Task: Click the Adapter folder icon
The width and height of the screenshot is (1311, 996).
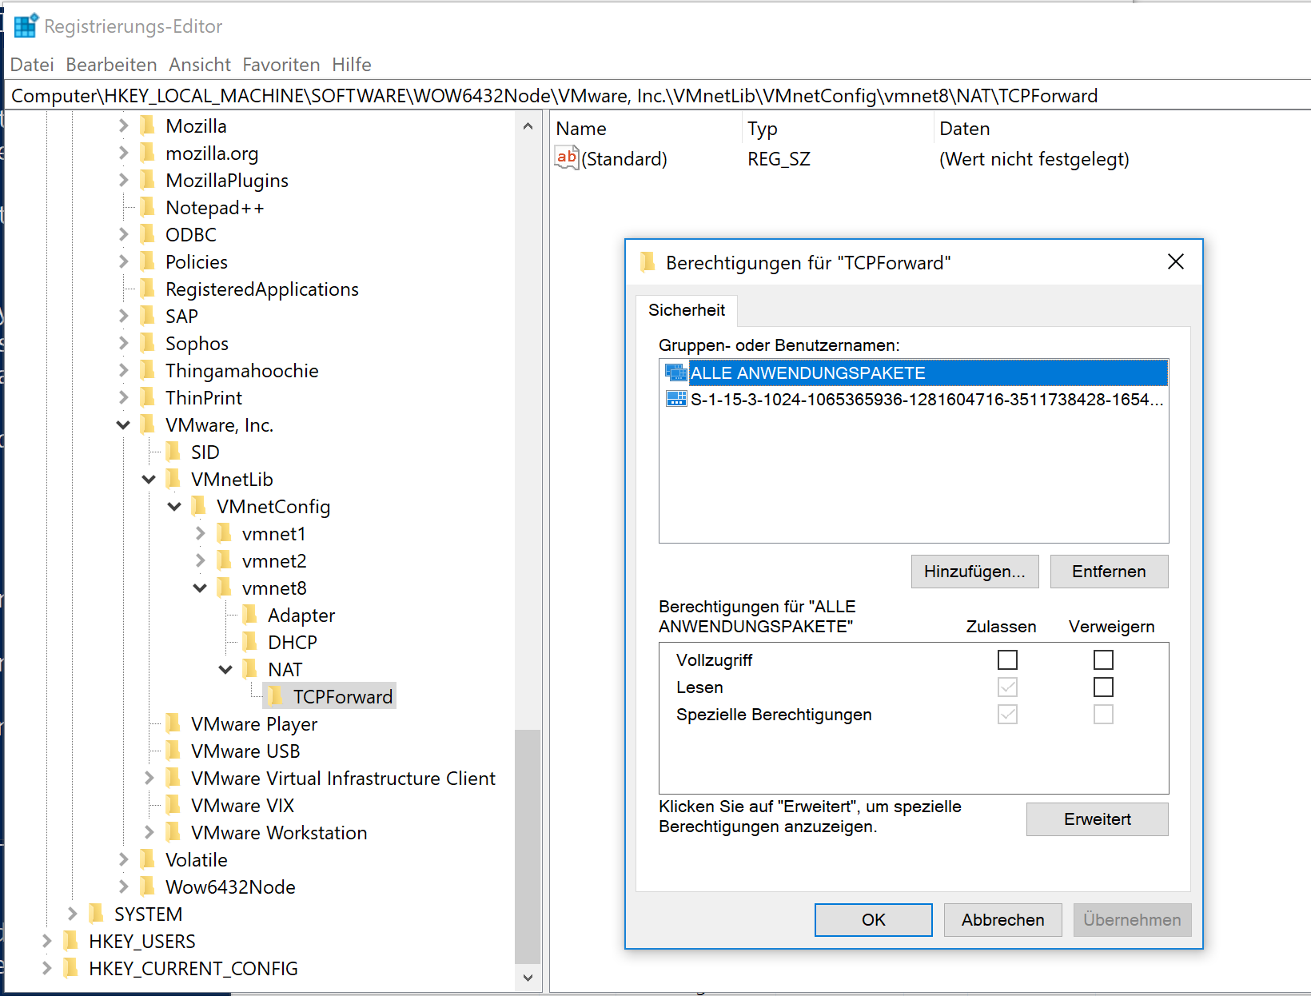Action: 249,616
